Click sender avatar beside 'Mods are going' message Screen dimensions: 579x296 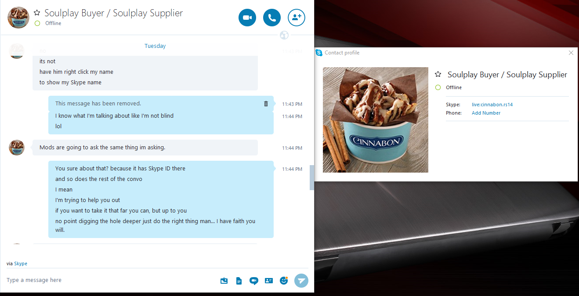pos(17,148)
